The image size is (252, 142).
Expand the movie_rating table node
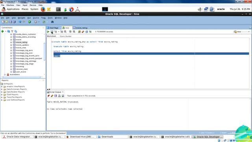coord(11,42)
